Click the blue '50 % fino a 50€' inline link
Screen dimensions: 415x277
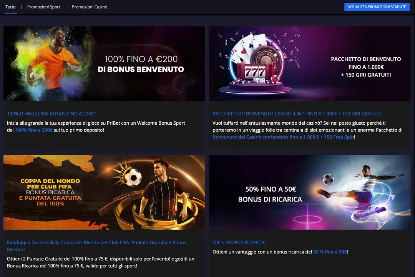[330, 252]
